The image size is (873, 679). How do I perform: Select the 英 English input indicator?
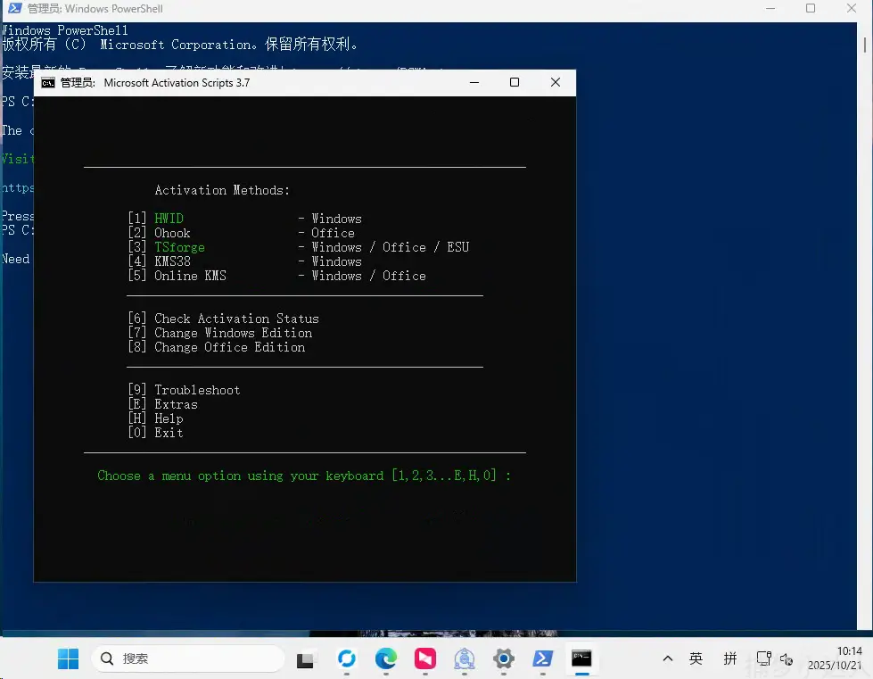coord(696,659)
